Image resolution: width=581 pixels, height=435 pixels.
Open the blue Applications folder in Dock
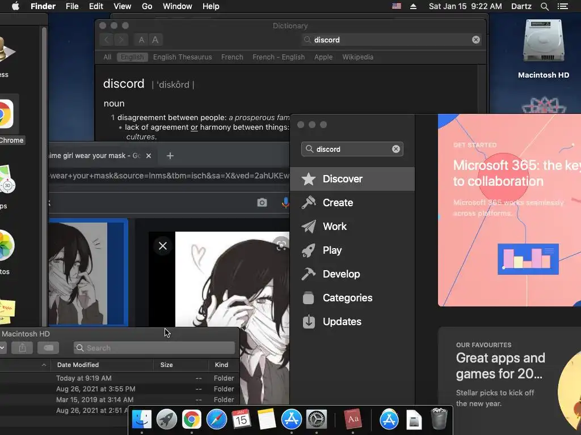[x=389, y=420]
